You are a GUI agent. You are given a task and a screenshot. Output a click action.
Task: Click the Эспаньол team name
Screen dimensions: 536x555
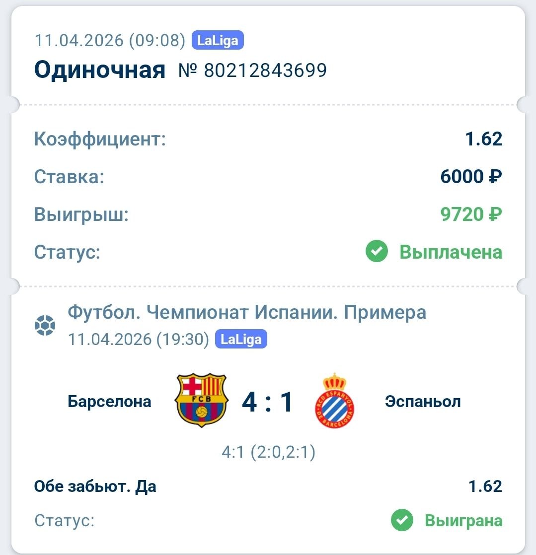tap(423, 401)
